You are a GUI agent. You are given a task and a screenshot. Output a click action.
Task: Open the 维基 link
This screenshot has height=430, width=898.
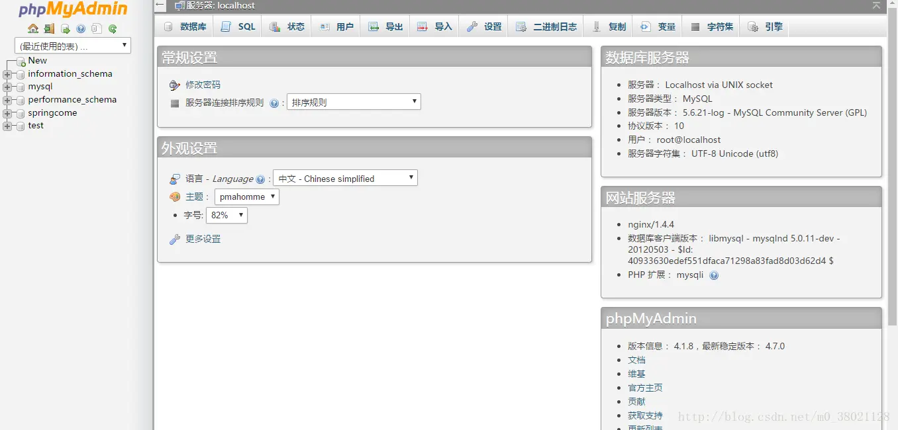point(636,374)
